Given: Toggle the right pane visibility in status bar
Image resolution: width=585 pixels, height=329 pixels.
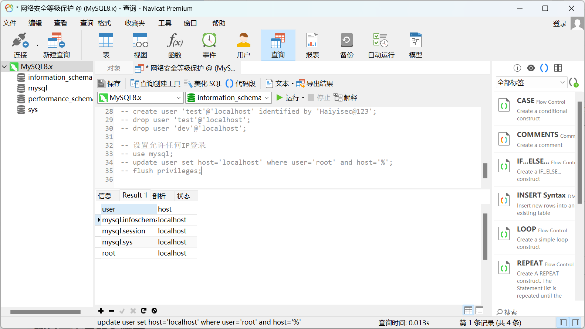Looking at the screenshot, I should [575, 323].
